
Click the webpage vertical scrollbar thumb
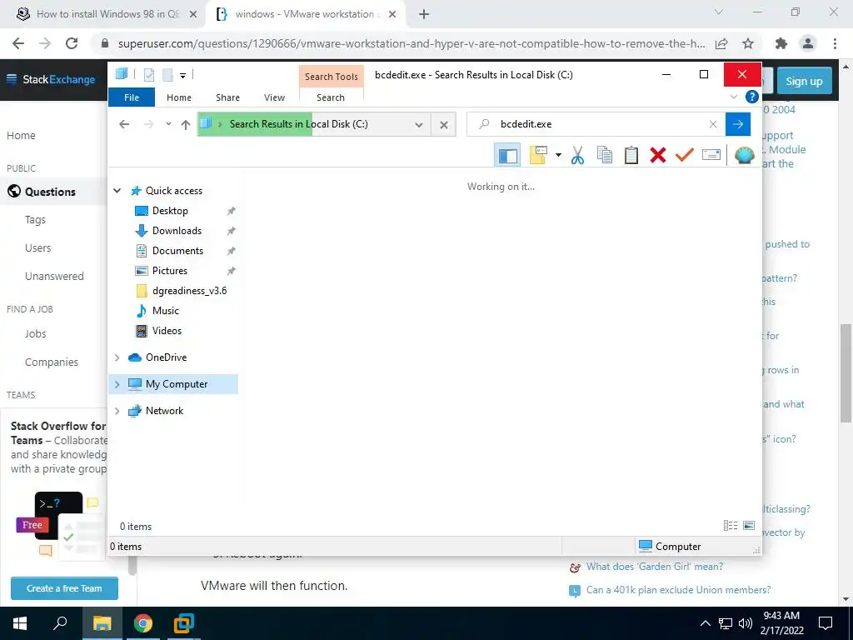pos(846,373)
